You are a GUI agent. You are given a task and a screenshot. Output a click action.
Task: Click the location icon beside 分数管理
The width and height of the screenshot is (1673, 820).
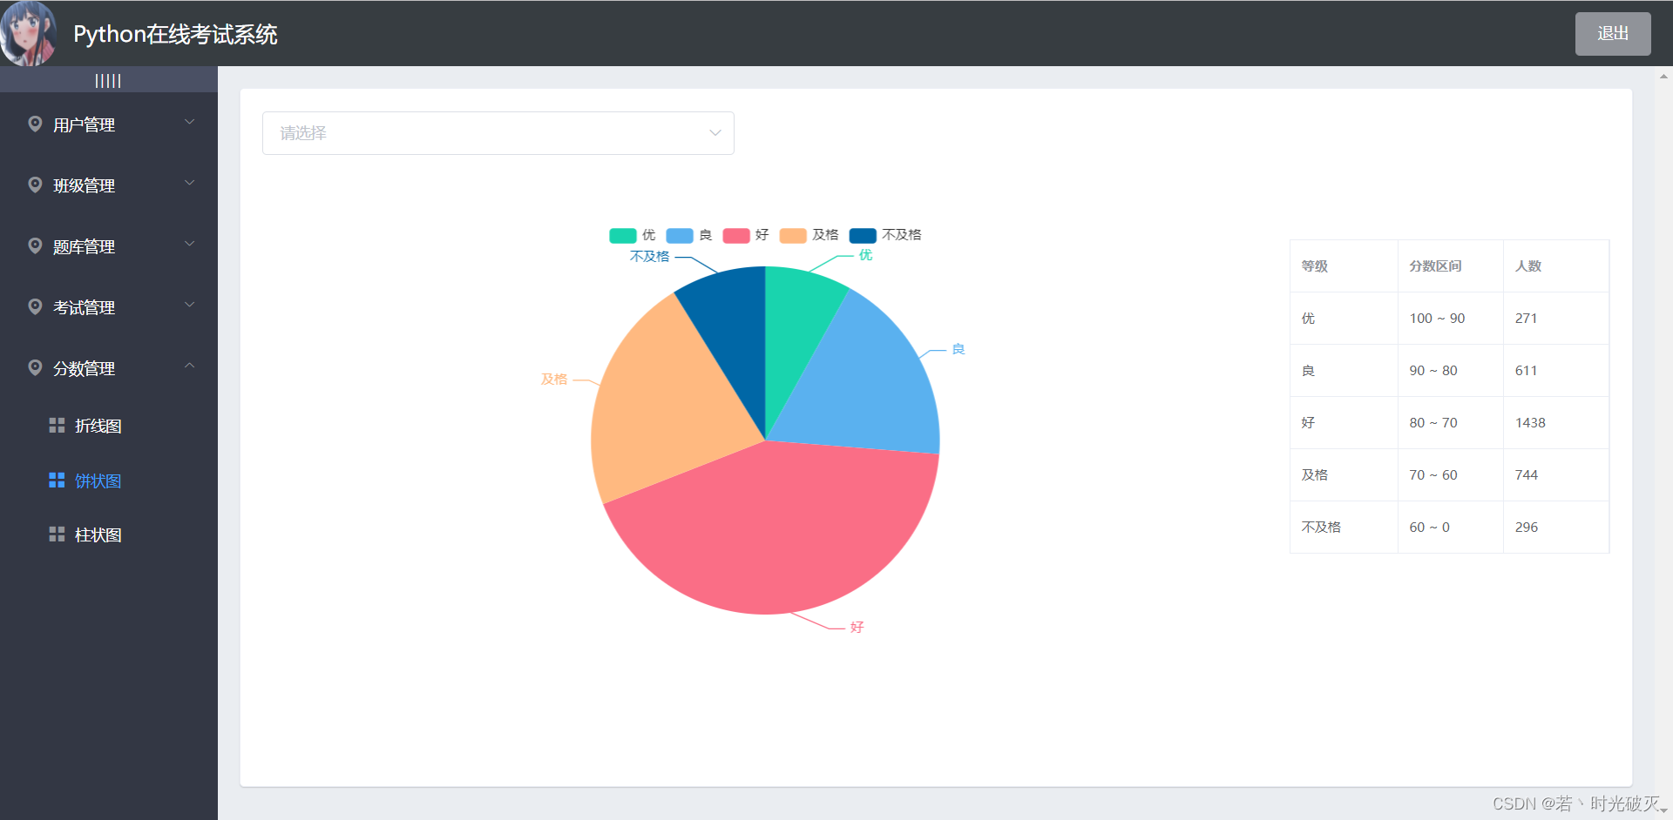pyautogui.click(x=35, y=367)
